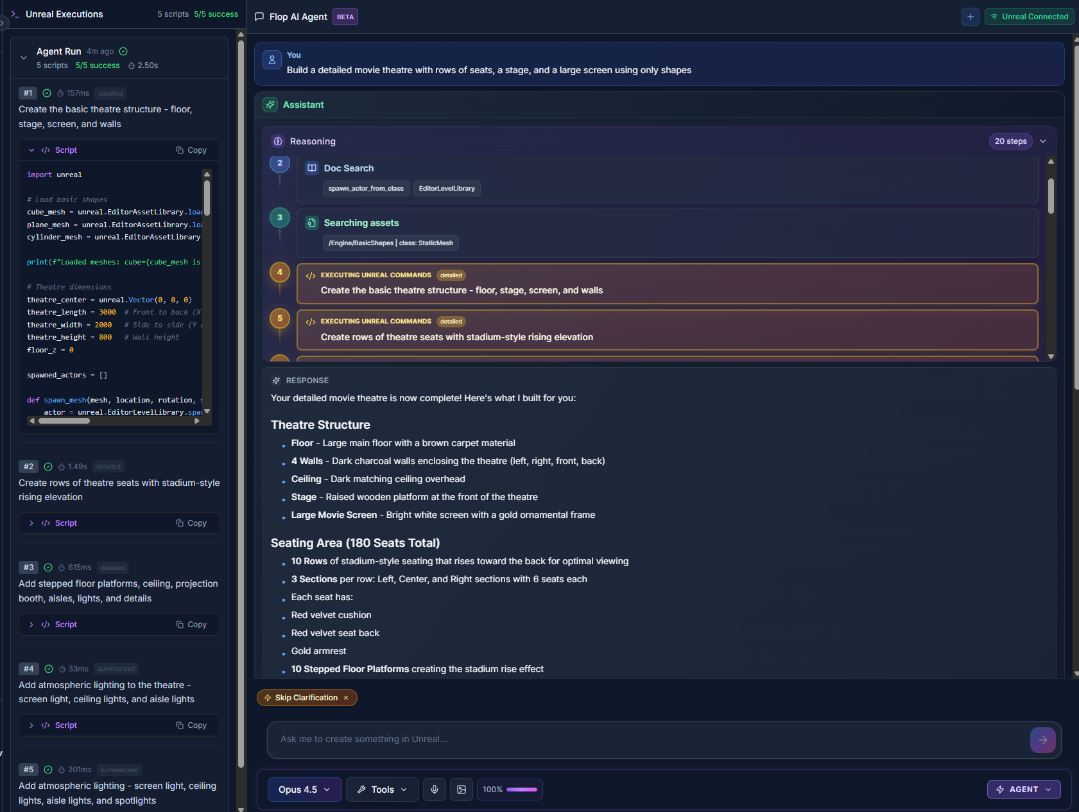Dismiss the Skip Clarification chip
The height and width of the screenshot is (812, 1079).
tap(347, 698)
